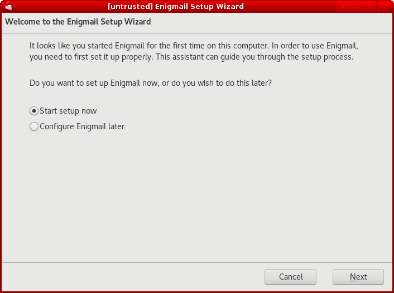This screenshot has width=394, height=293.
Task: Click the "Configure Enigmail later" label text
Action: tap(82, 126)
